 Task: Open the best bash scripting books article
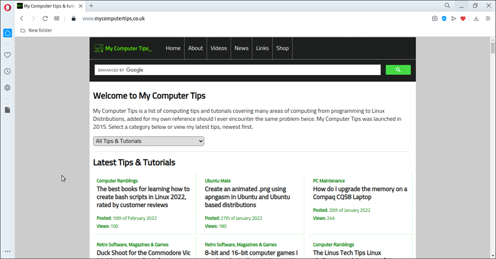[143, 196]
